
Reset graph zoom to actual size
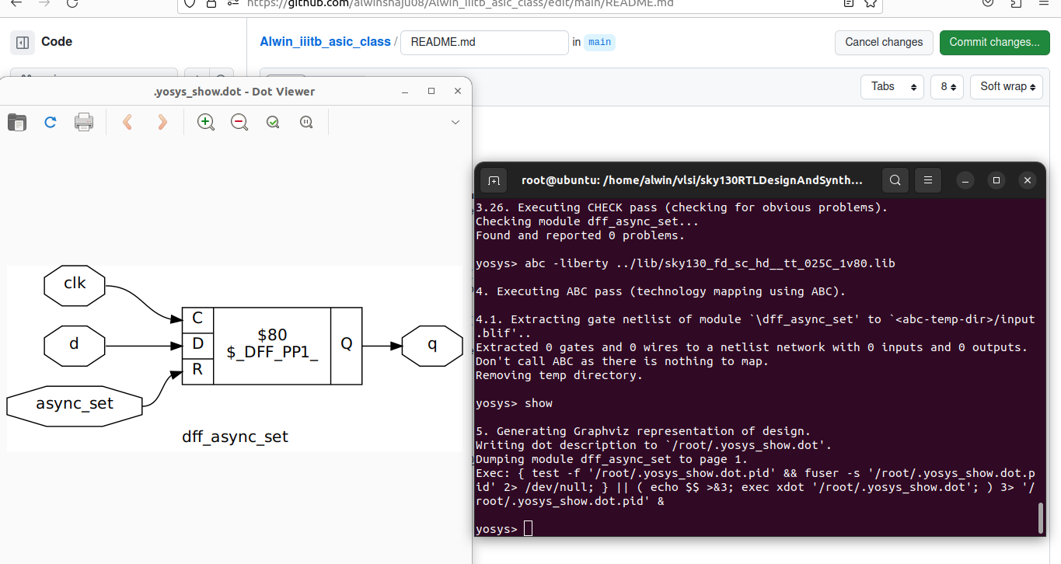[305, 122]
